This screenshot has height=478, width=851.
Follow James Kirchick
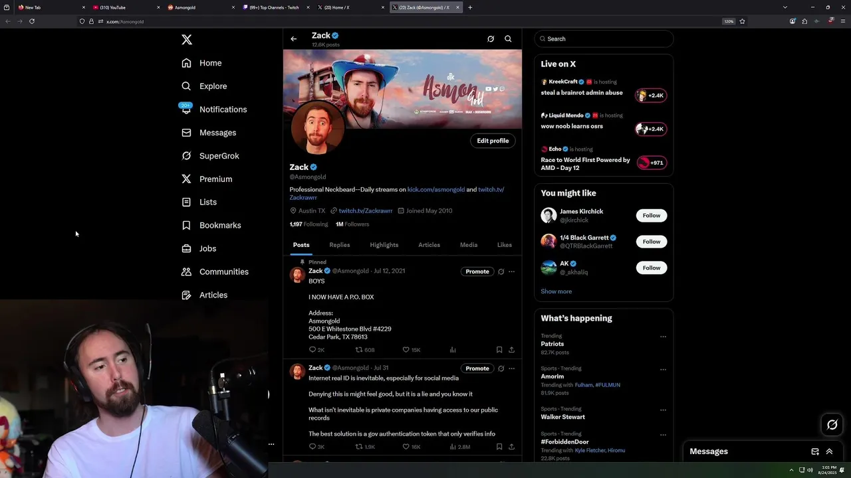(x=652, y=215)
